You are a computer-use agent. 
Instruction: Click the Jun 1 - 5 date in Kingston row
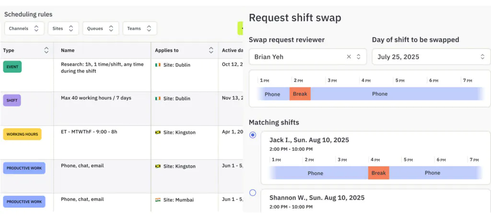pos(233,165)
